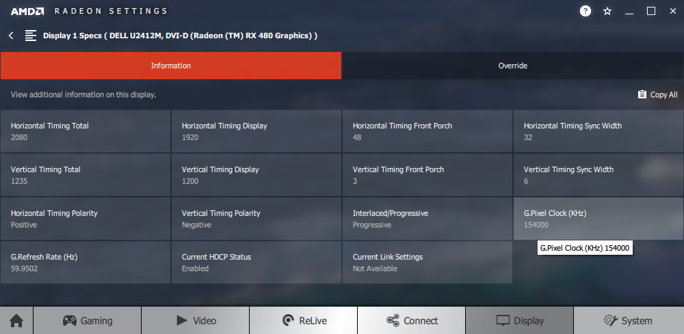Open the Display section
The height and width of the screenshot is (334, 684).
(520, 320)
